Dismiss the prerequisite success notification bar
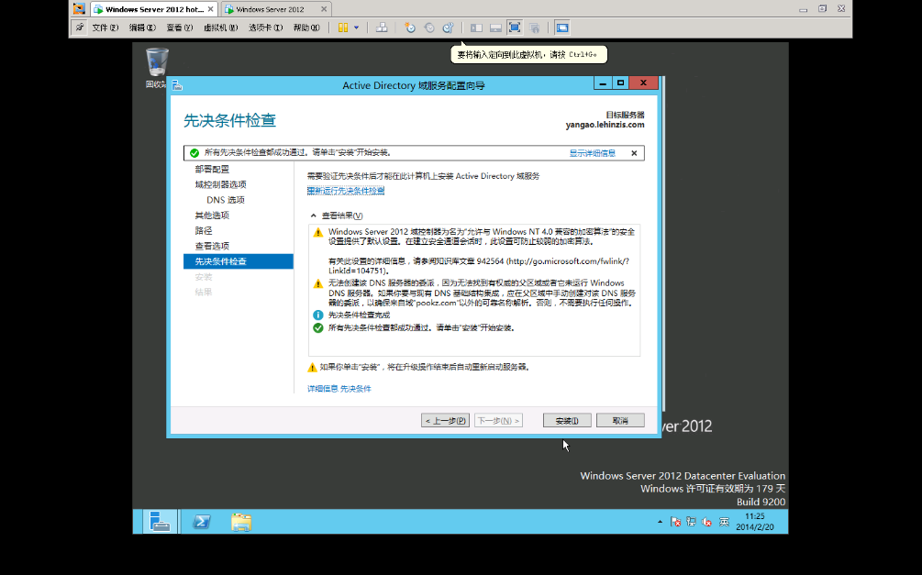The image size is (922, 575). (x=634, y=153)
